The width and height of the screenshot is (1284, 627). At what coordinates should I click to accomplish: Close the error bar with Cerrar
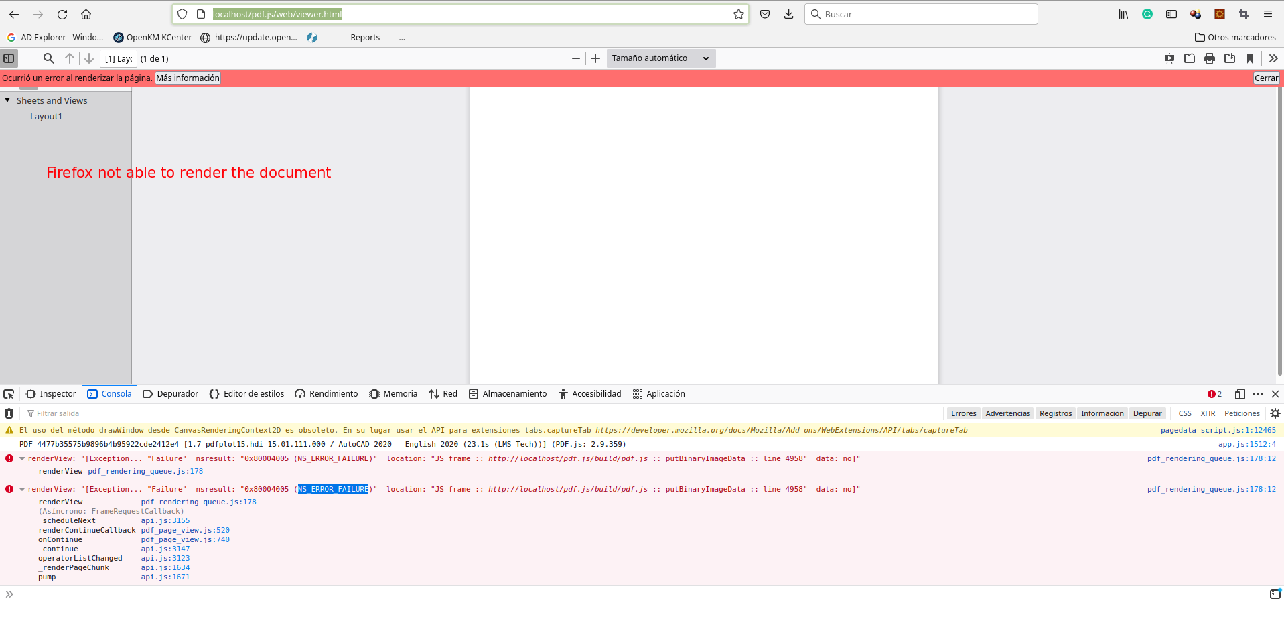(1266, 78)
